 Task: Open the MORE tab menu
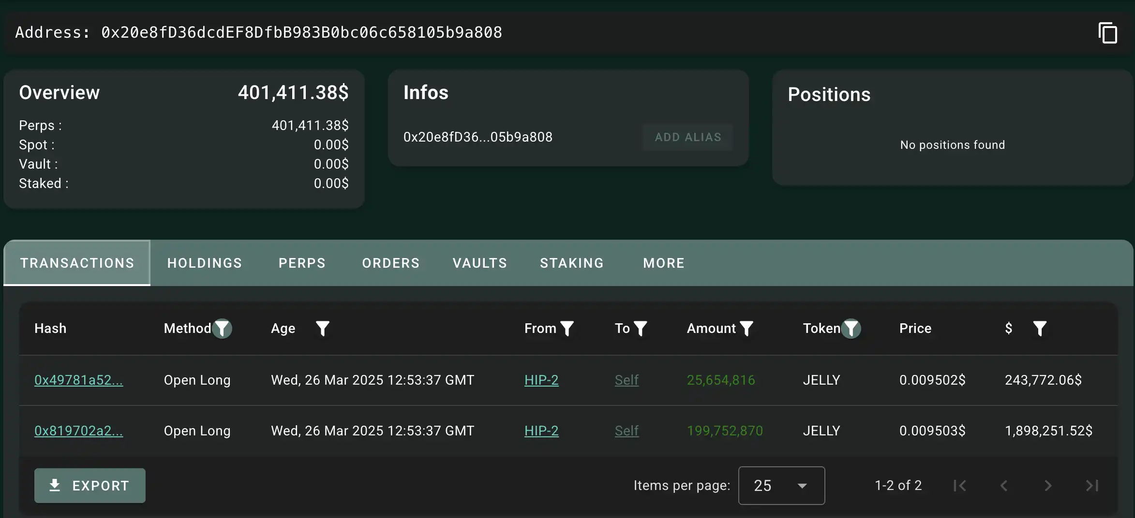(663, 263)
